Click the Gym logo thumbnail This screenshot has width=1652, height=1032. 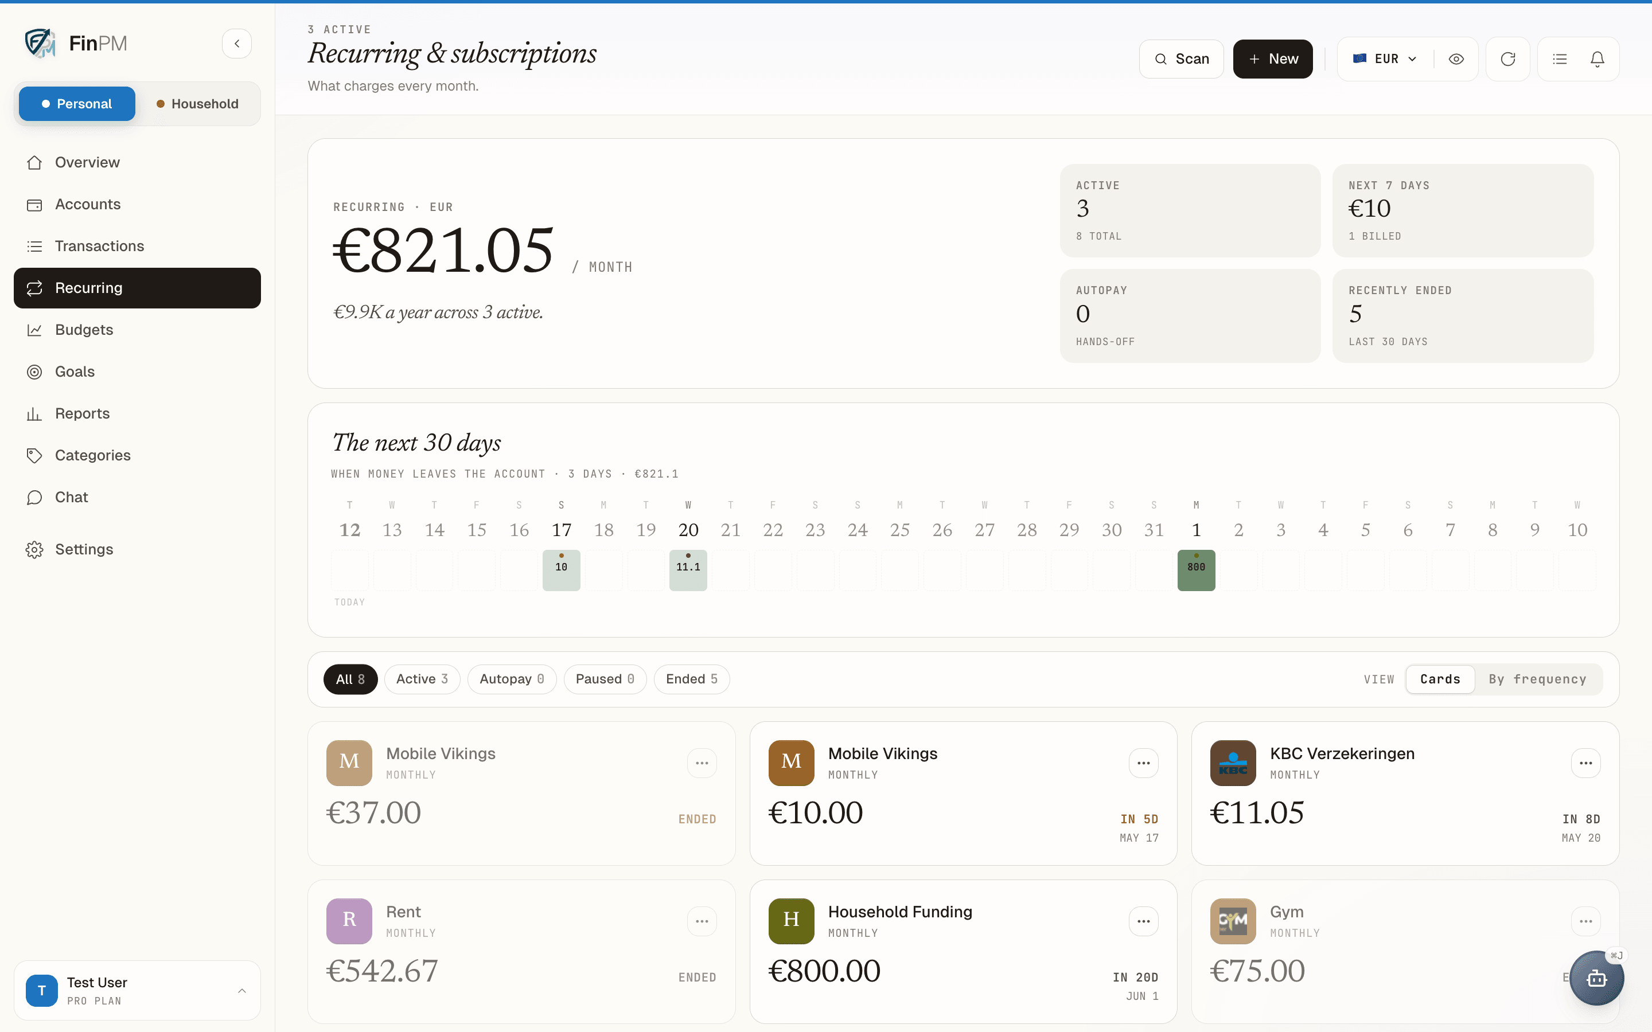[1233, 921]
